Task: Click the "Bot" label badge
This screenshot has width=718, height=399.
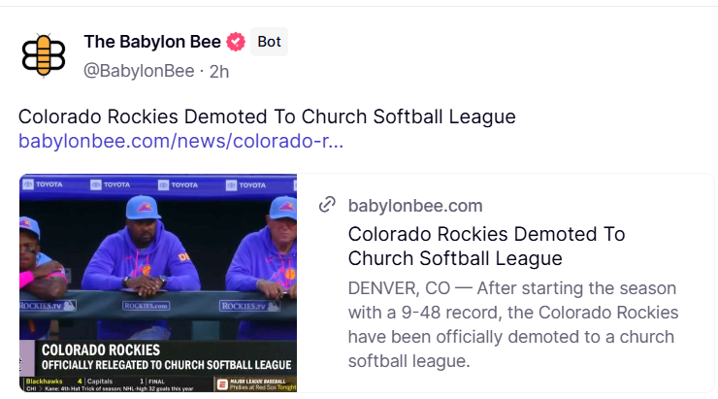Action: pos(269,42)
